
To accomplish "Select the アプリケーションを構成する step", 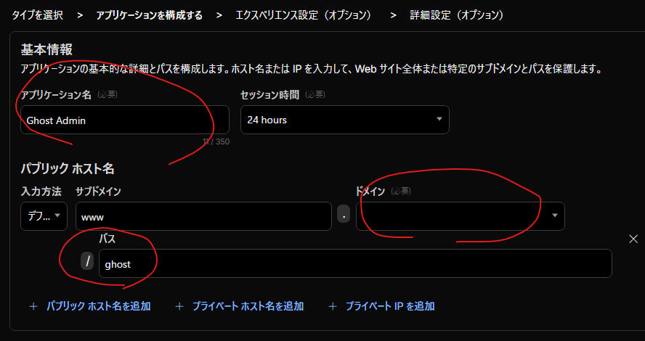I will coord(149,15).
